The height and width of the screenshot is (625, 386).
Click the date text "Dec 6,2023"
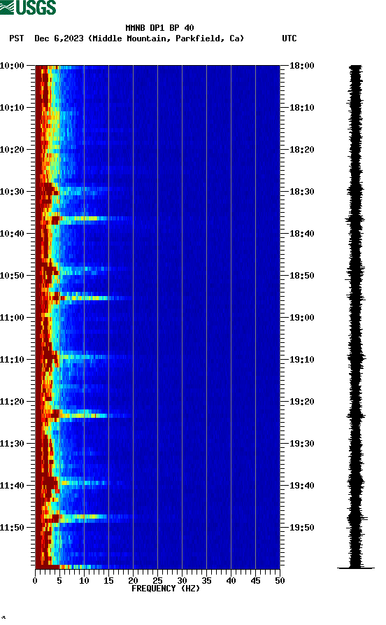pos(59,38)
